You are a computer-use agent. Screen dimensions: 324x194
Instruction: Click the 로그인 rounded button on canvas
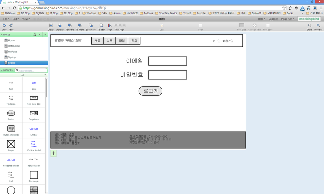(150, 91)
